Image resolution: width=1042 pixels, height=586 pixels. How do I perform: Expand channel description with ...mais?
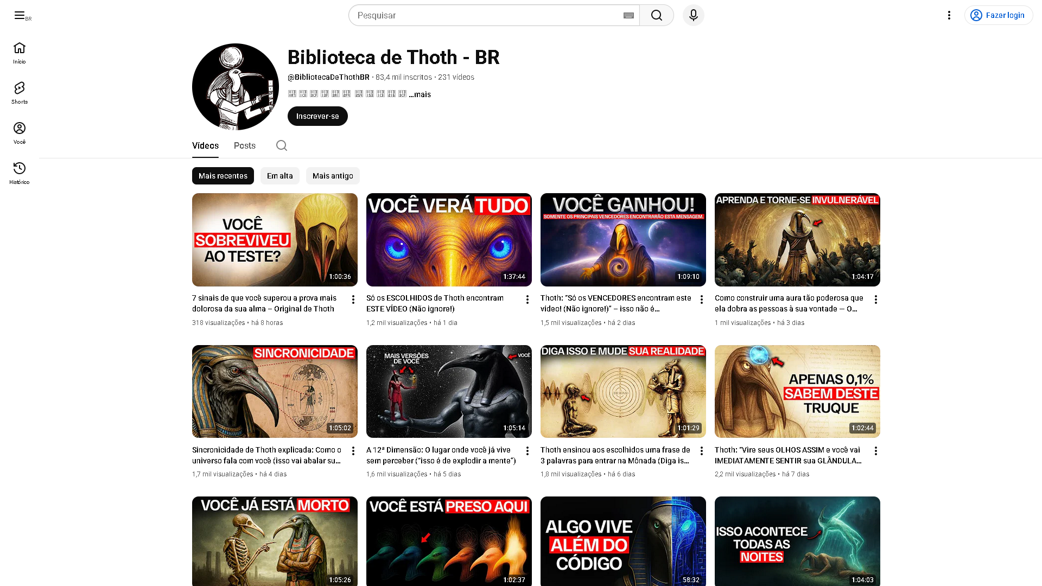[420, 94]
